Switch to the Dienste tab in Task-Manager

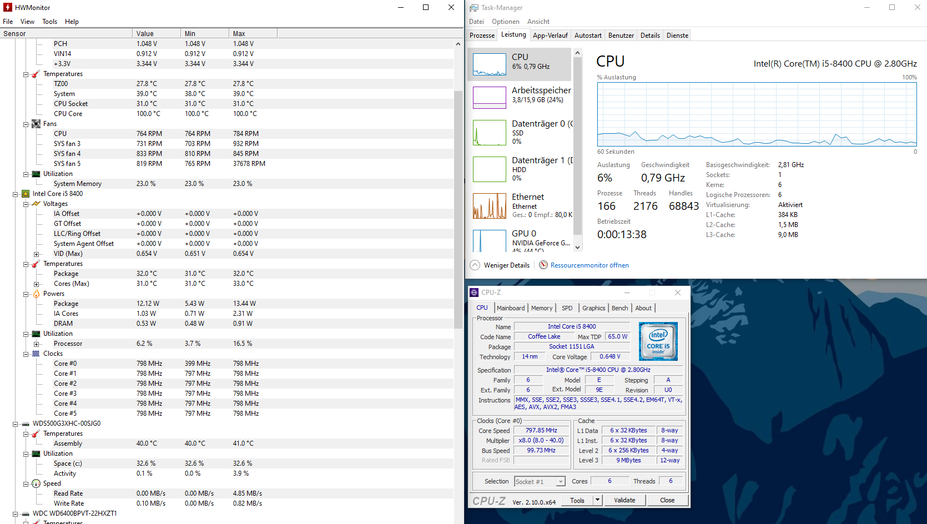[677, 36]
